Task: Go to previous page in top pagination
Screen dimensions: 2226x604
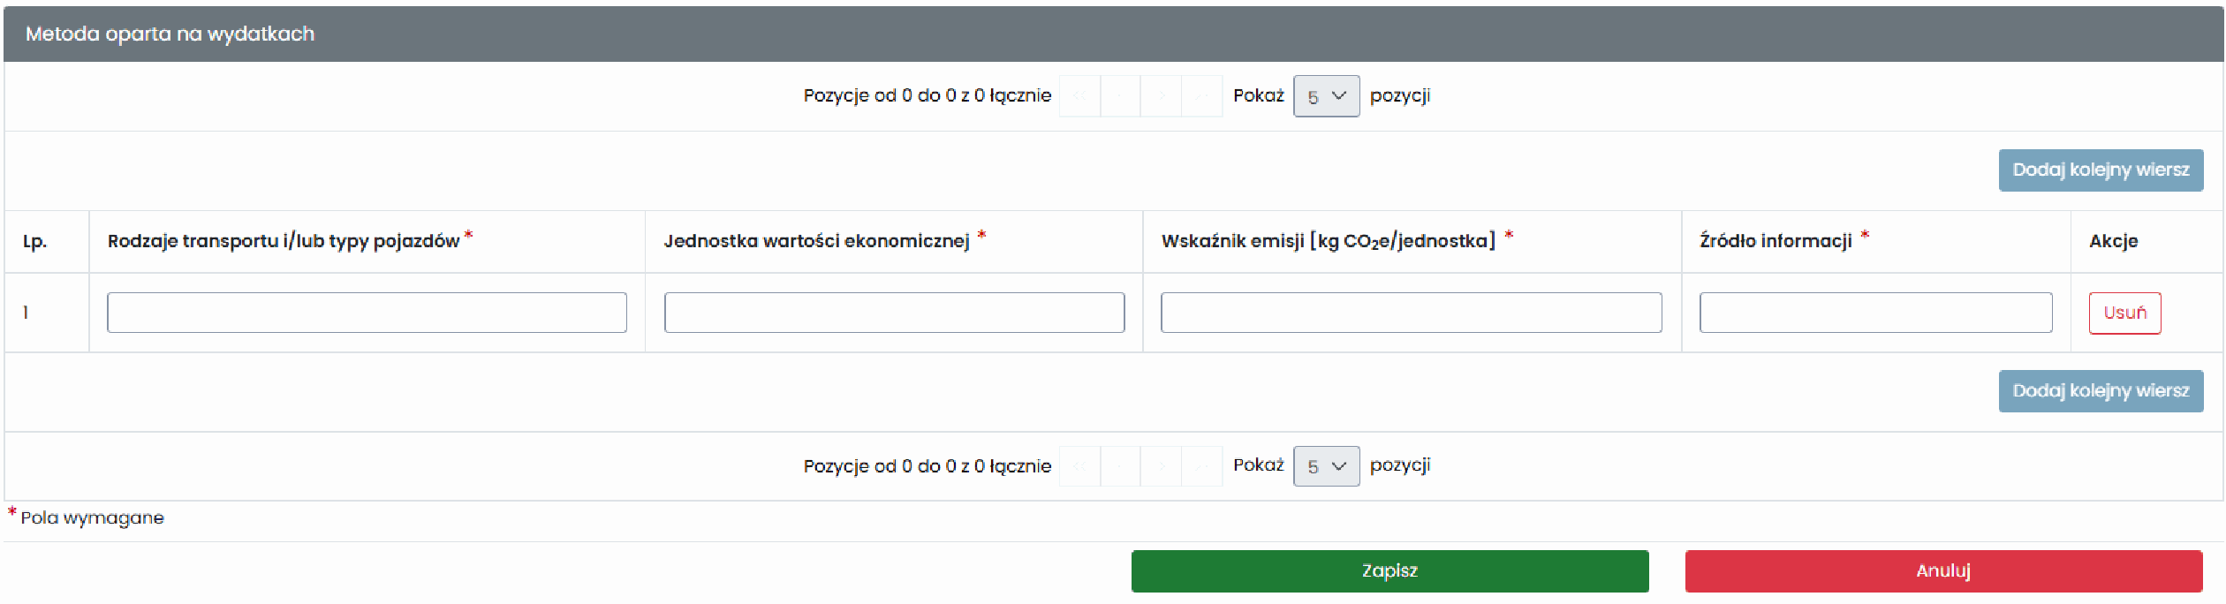Action: (x=1120, y=96)
